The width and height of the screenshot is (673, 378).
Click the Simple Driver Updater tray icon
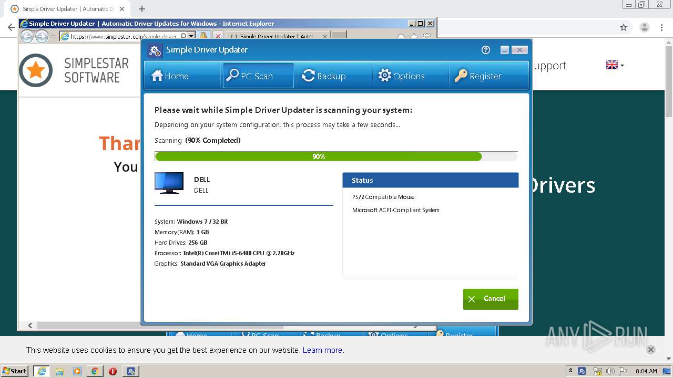pyautogui.click(x=582, y=371)
